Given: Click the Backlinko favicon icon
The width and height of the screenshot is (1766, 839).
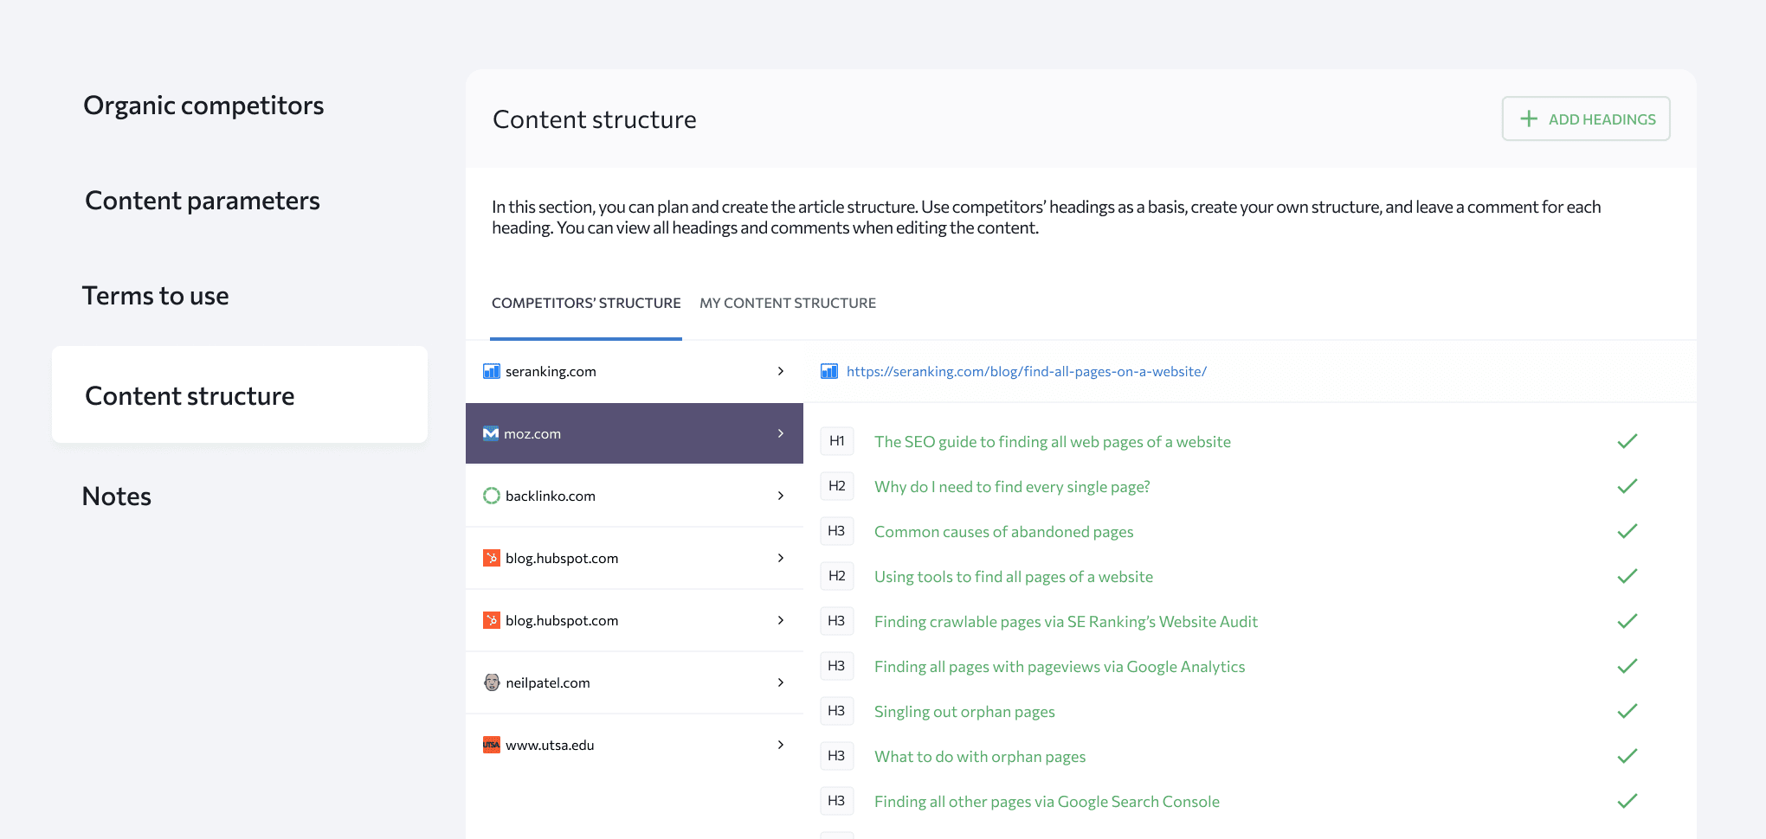Looking at the screenshot, I should tap(491, 496).
